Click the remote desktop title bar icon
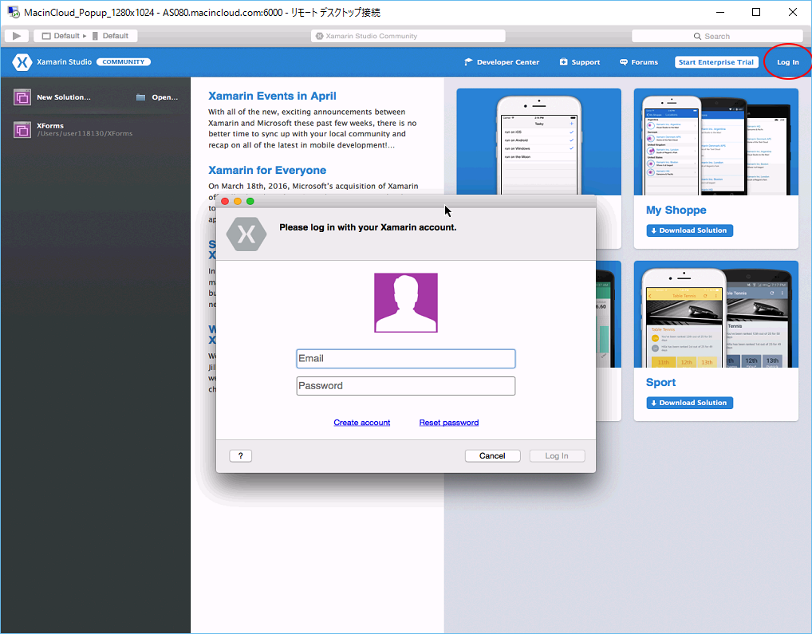 (14, 12)
